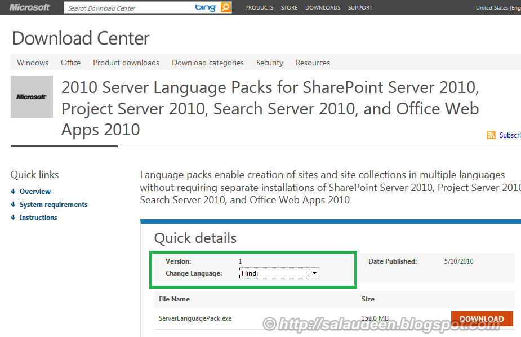Follow the Instructions quick link
521x337 pixels.
[38, 218]
